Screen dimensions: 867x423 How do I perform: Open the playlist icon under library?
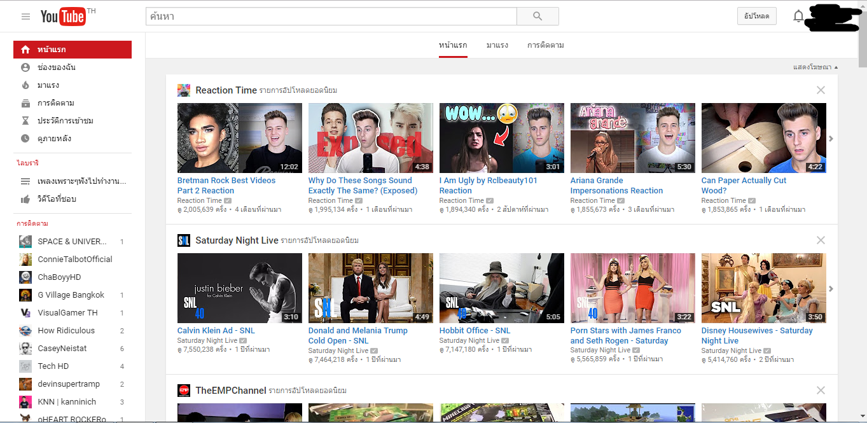[x=25, y=181]
